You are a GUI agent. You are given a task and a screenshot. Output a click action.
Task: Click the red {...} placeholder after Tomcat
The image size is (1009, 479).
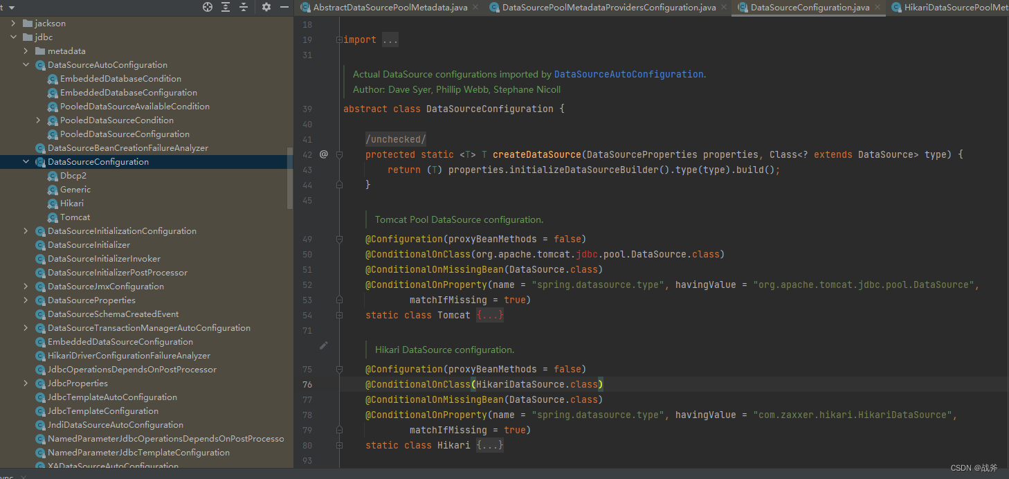coord(490,315)
